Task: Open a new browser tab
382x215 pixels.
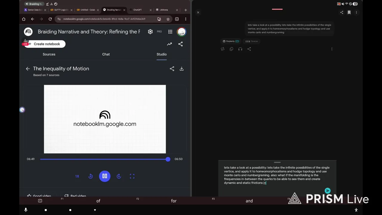Action: click(186, 10)
